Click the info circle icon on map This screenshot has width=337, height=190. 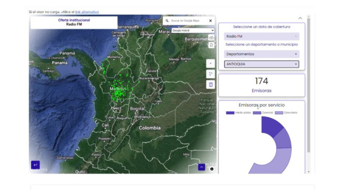(212, 169)
